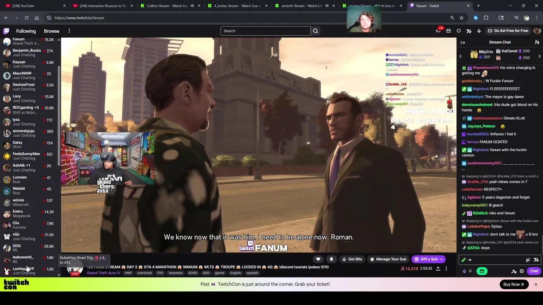Open a new browser tab

478,6
